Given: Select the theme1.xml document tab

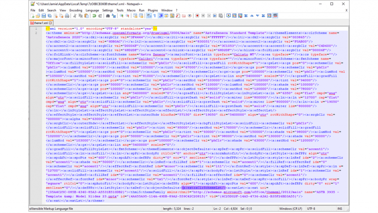Looking at the screenshot, I should coord(40,23).
